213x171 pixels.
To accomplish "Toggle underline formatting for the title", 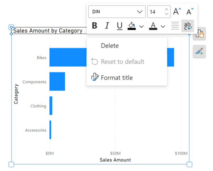I will point(120,26).
